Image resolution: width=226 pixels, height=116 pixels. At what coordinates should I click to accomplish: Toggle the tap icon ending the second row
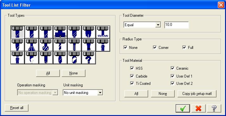pyautogui.click(x=103, y=45)
